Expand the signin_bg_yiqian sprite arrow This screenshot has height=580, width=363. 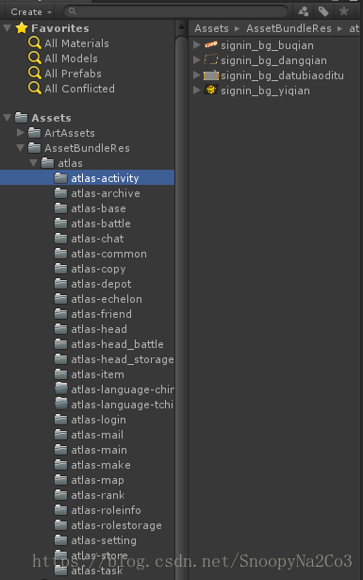click(197, 91)
